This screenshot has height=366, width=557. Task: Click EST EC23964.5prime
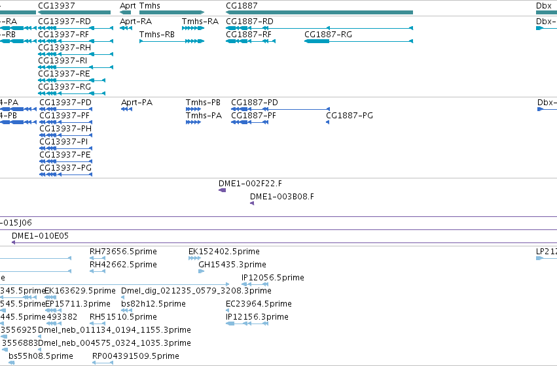tap(227, 310)
